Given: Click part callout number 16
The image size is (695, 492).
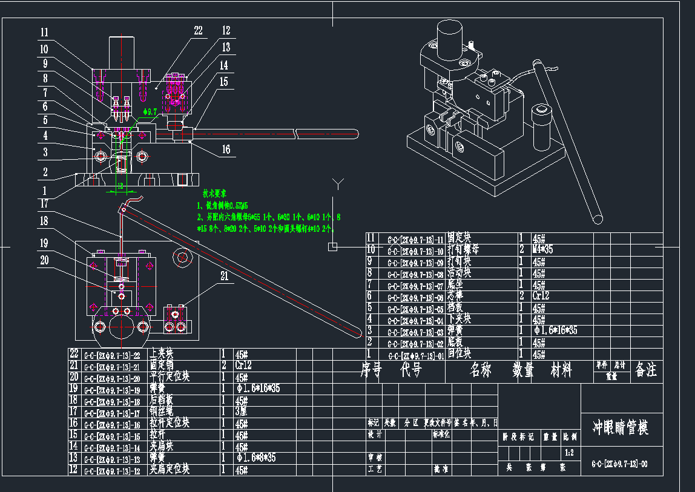Looking at the screenshot, I should 226,149.
